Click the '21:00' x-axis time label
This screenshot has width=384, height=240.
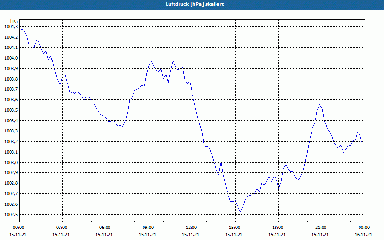[321, 228]
